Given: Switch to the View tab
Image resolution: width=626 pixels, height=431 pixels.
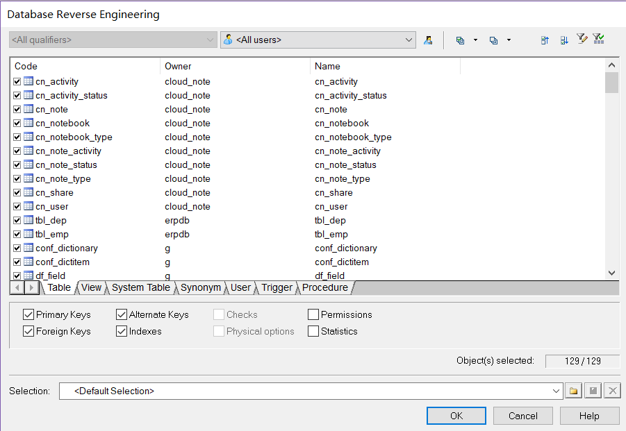Looking at the screenshot, I should pyautogui.click(x=91, y=287).
